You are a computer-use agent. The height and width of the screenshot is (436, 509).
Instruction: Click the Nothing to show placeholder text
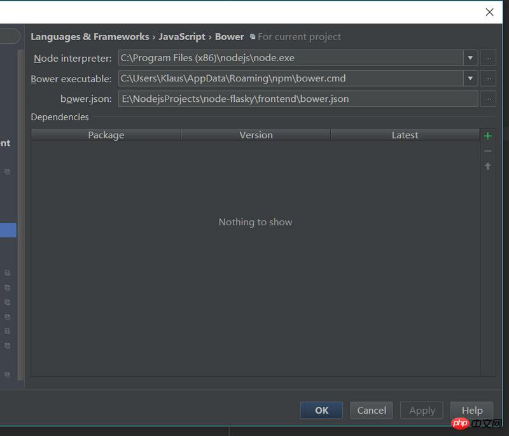pos(256,222)
